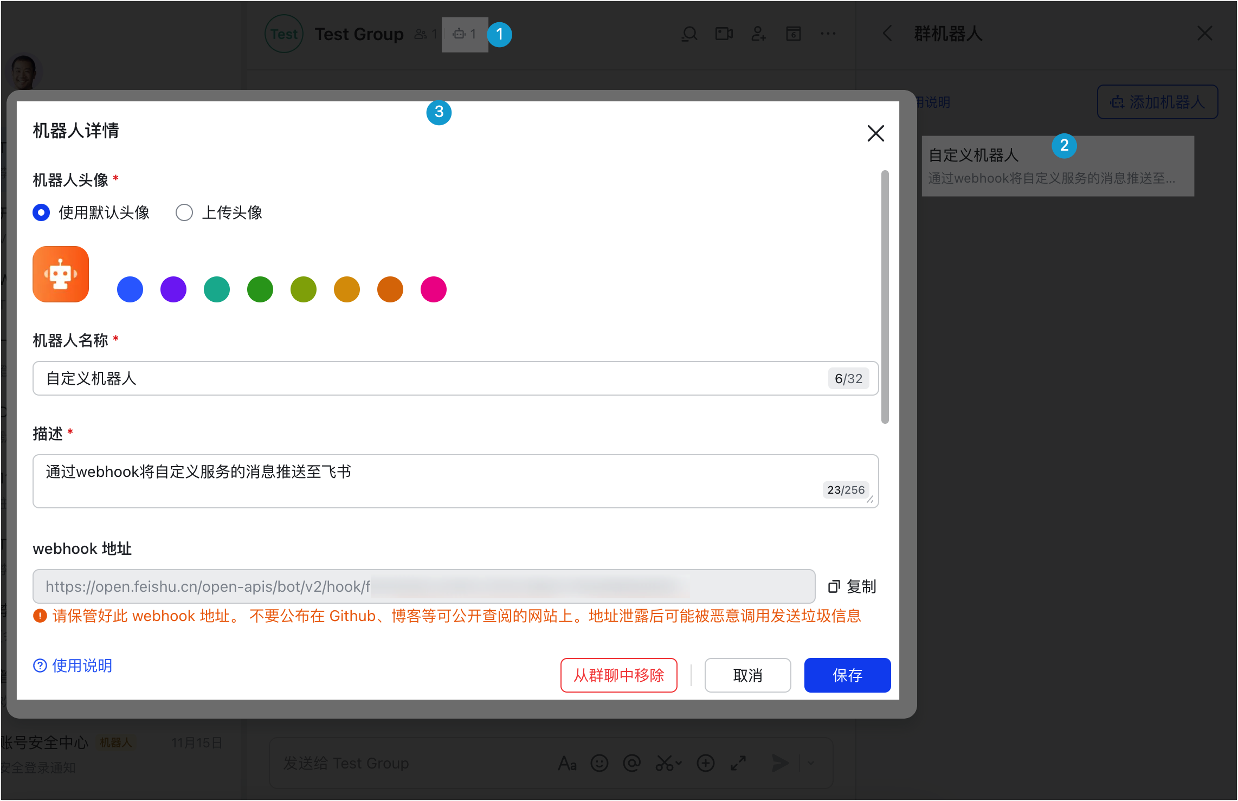The height and width of the screenshot is (801, 1238).
Task: Add a member using the person-plus icon
Action: click(759, 34)
